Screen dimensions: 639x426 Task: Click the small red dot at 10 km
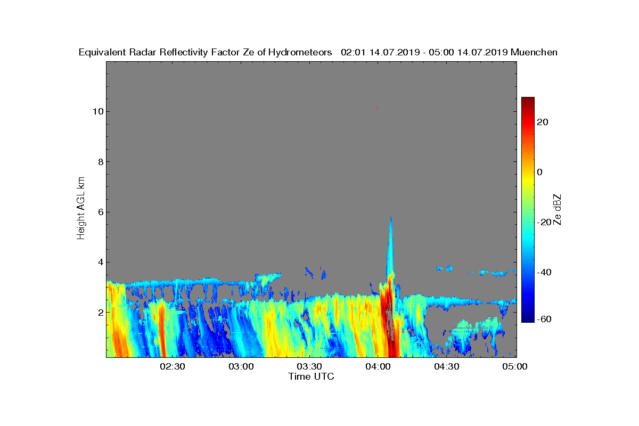point(378,109)
